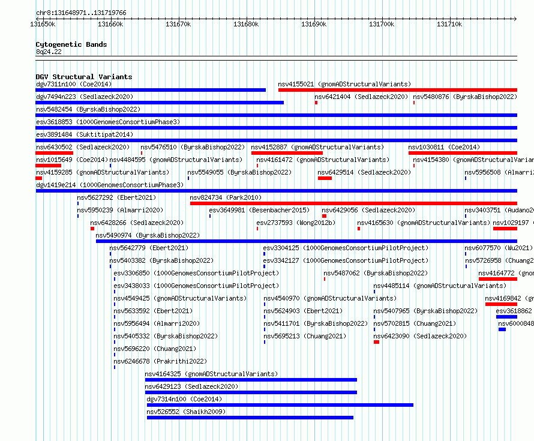Click the blue bar under dgv7311n100
The height and width of the screenshot is (441, 534).
pos(151,90)
